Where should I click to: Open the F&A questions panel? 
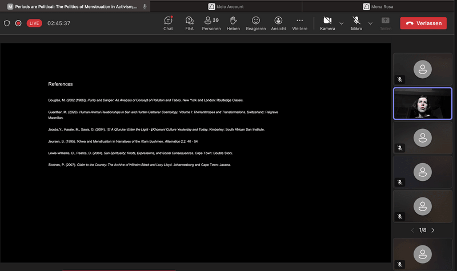tap(189, 23)
